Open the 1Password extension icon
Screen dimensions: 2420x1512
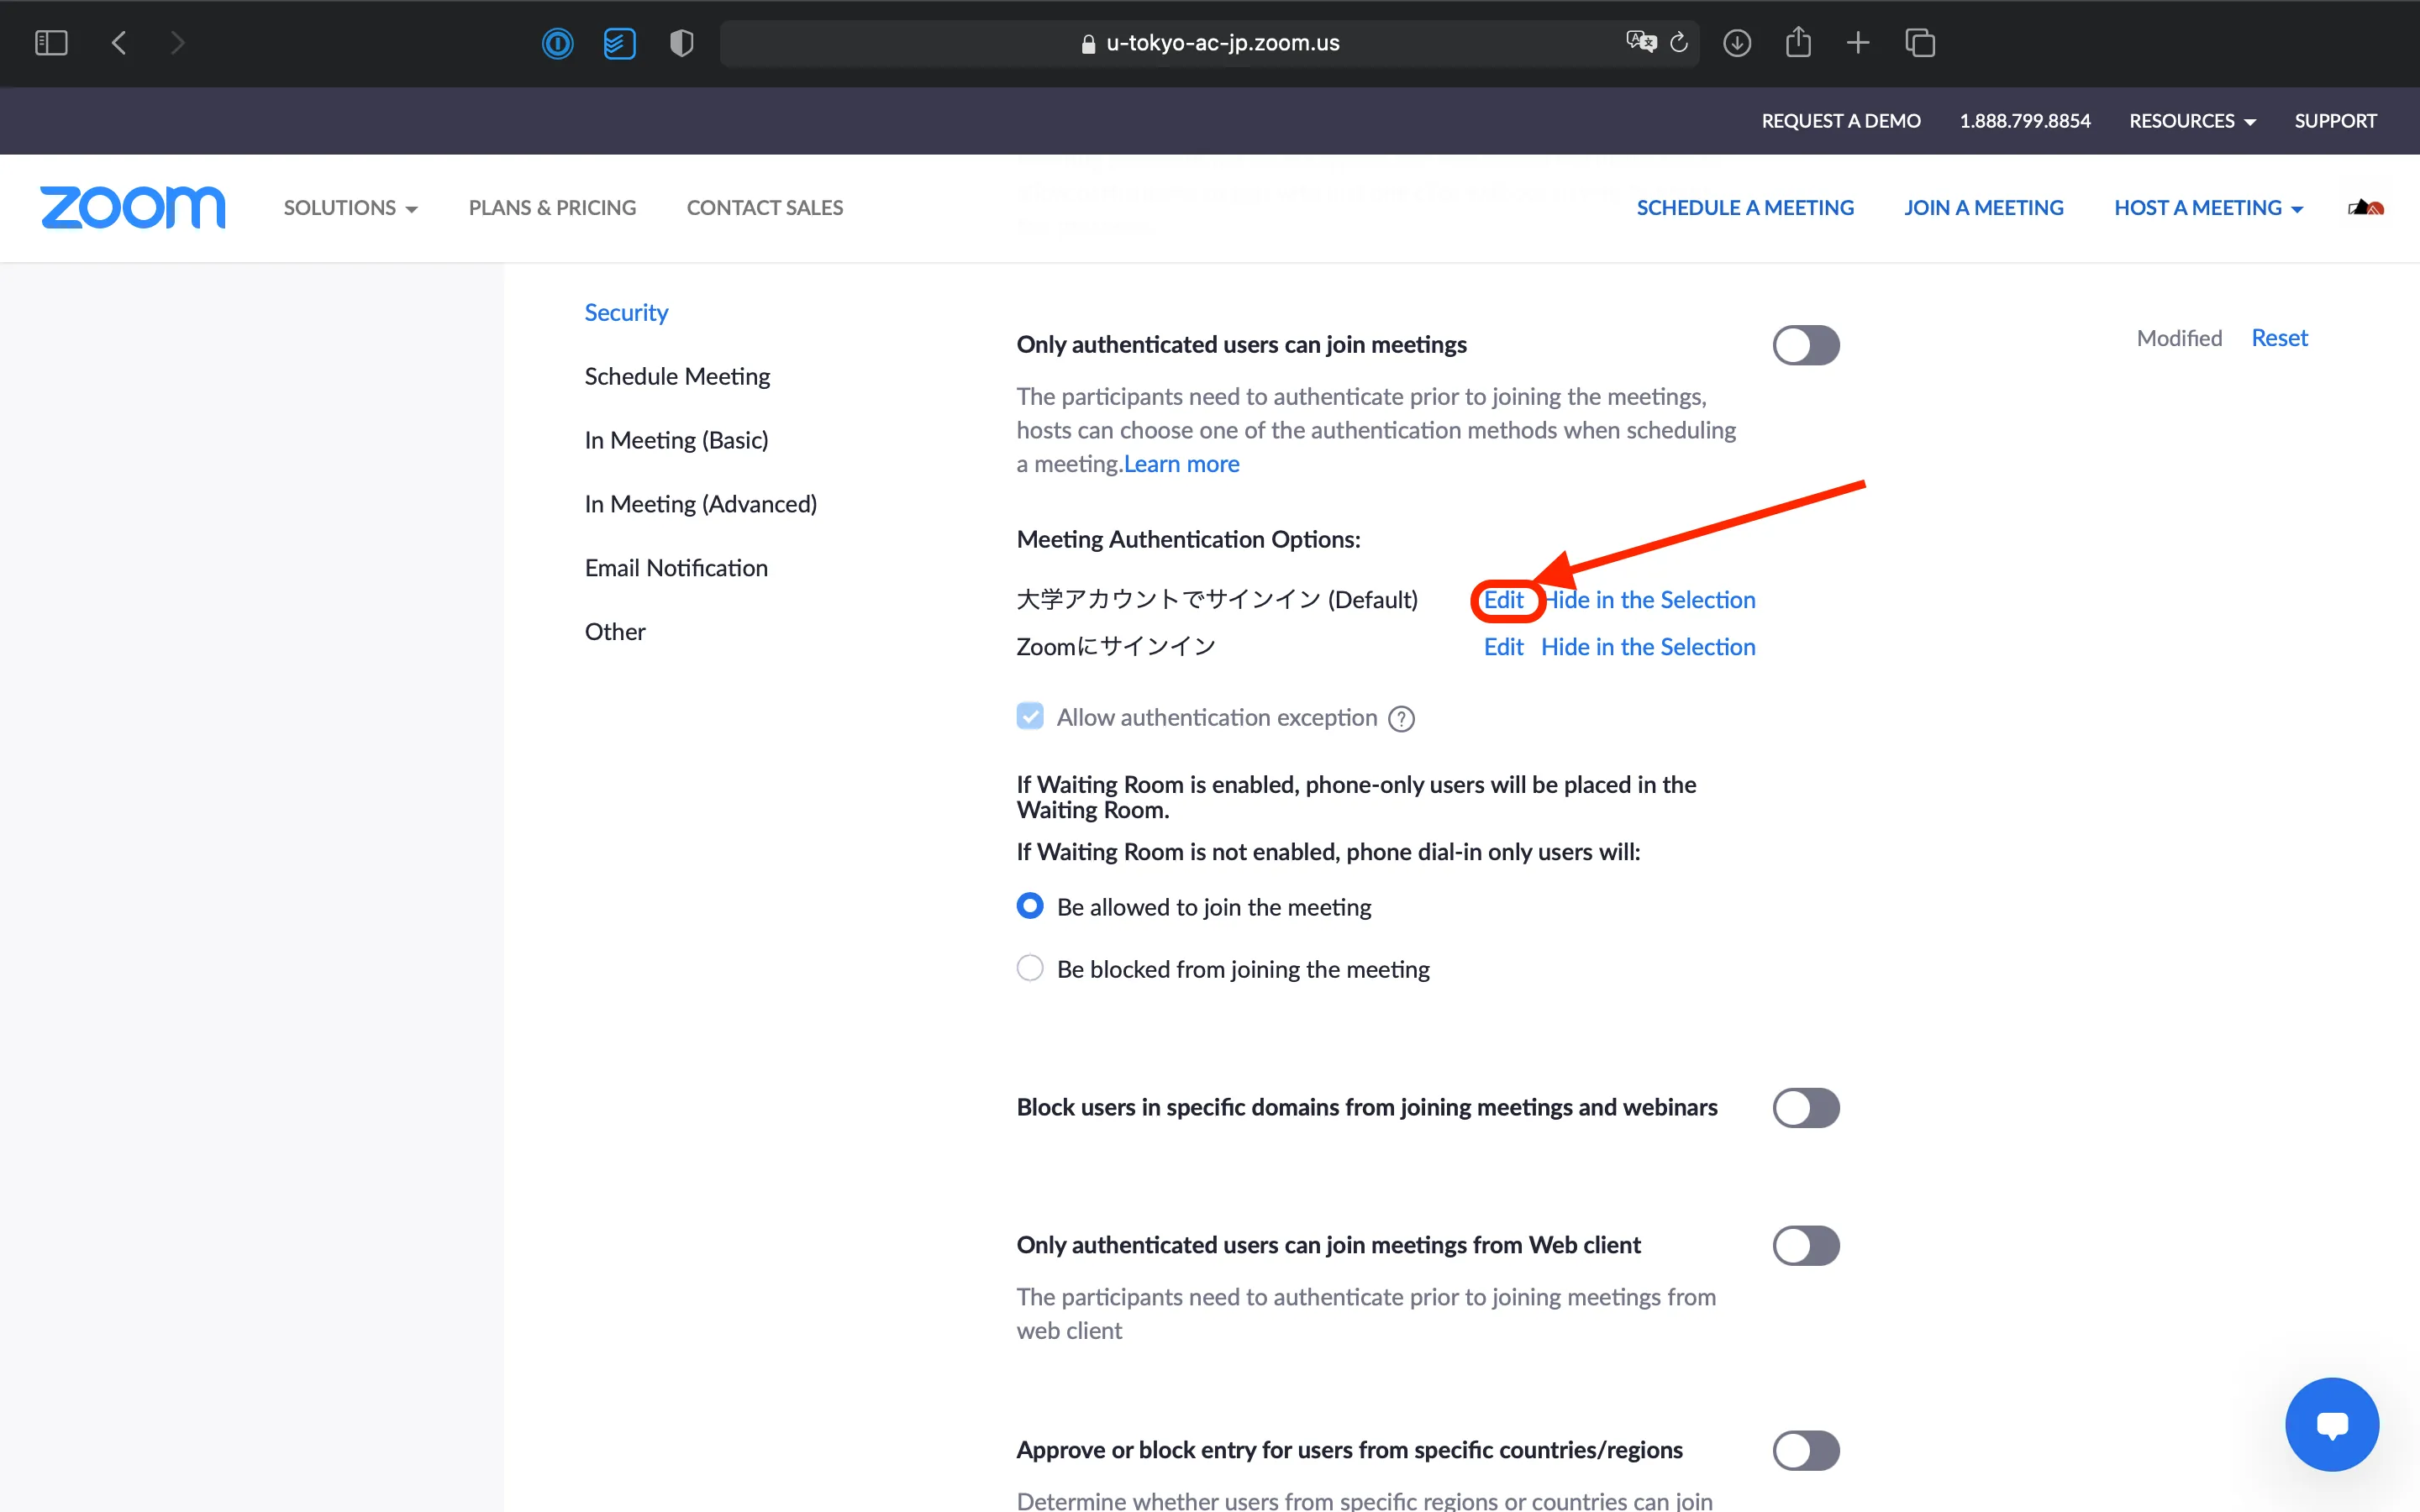tap(557, 43)
